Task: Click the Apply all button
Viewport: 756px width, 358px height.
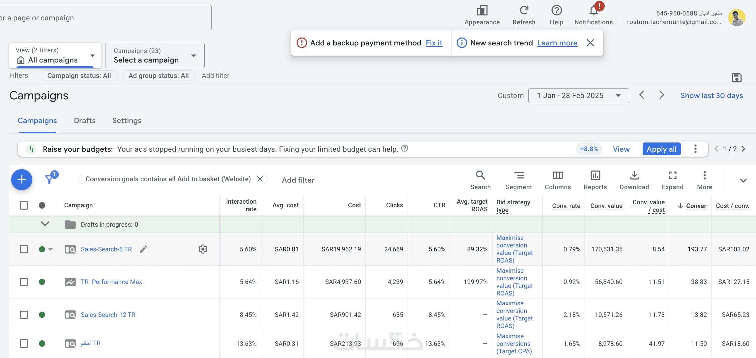Action: [x=661, y=149]
